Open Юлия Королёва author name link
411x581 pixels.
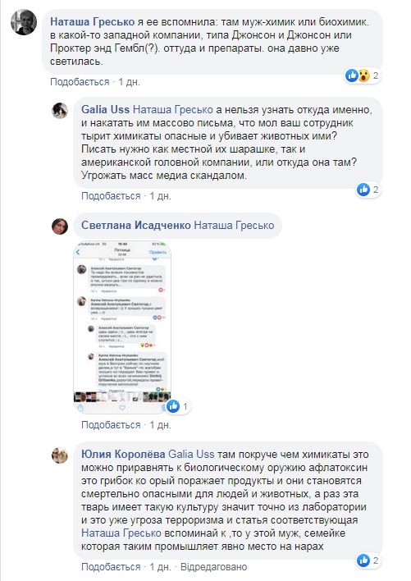point(123,455)
